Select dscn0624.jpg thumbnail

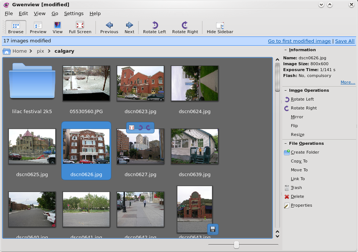[195, 84]
